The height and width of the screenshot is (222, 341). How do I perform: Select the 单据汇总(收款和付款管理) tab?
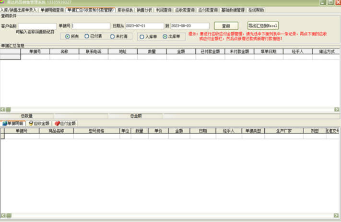coord(91,10)
